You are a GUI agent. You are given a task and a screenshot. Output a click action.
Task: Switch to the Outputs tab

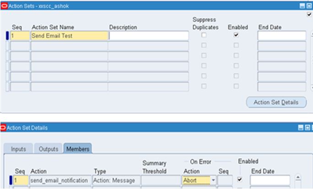(49, 149)
